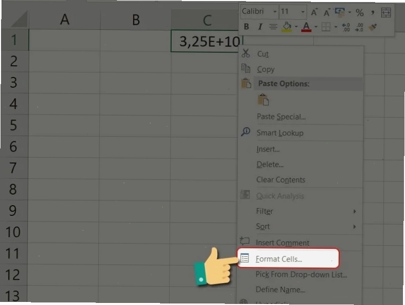Select Define Name... entry
This screenshot has width=405, height=305.
(x=280, y=289)
